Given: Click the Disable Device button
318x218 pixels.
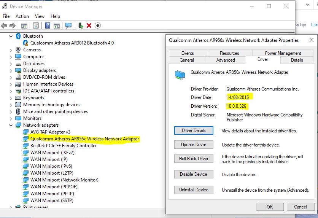Looking at the screenshot, I should (194, 174).
